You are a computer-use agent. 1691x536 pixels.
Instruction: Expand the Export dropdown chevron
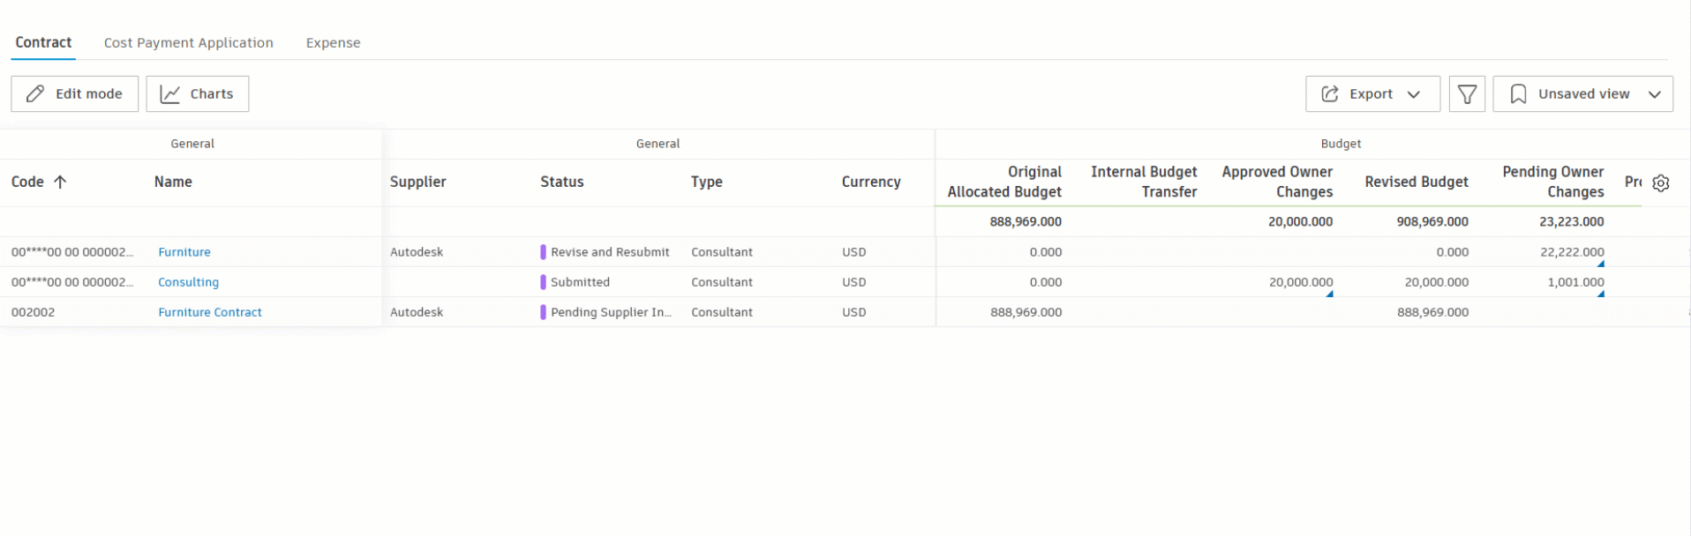[1414, 94]
